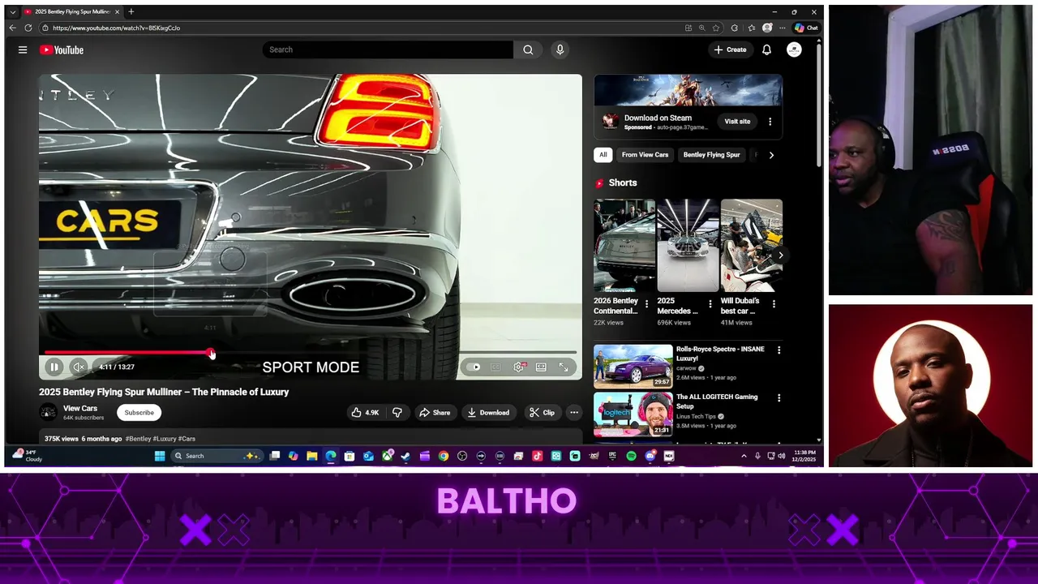
Task: Open Spotify from the taskbar
Action: click(631, 456)
